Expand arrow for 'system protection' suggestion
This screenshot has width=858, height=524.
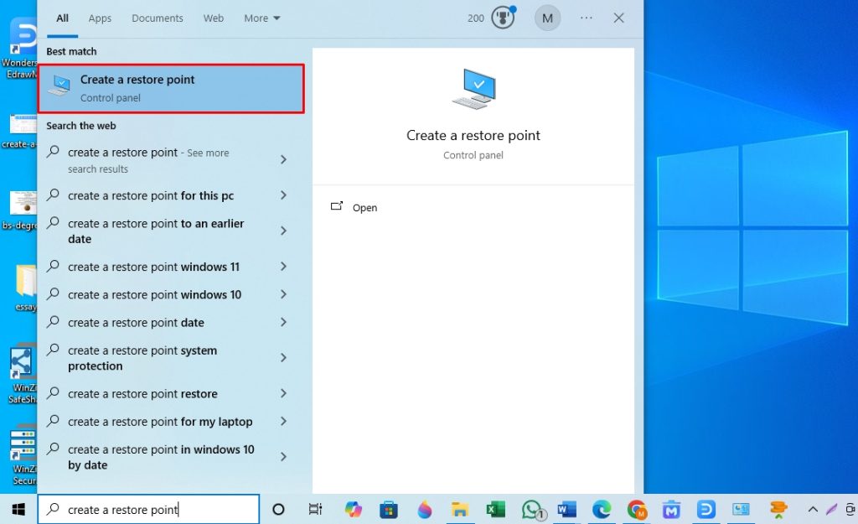tap(283, 357)
